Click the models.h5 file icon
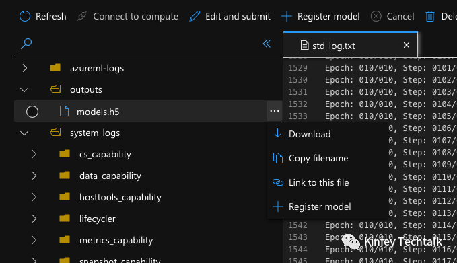This screenshot has width=457, height=263. pos(64,111)
